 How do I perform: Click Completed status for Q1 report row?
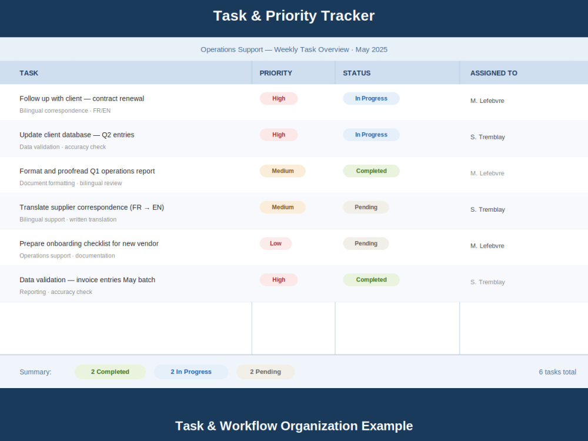(x=371, y=171)
